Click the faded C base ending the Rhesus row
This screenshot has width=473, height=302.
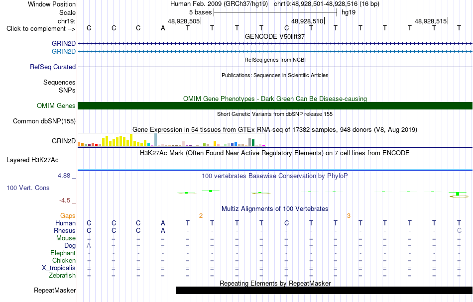[x=459, y=230]
